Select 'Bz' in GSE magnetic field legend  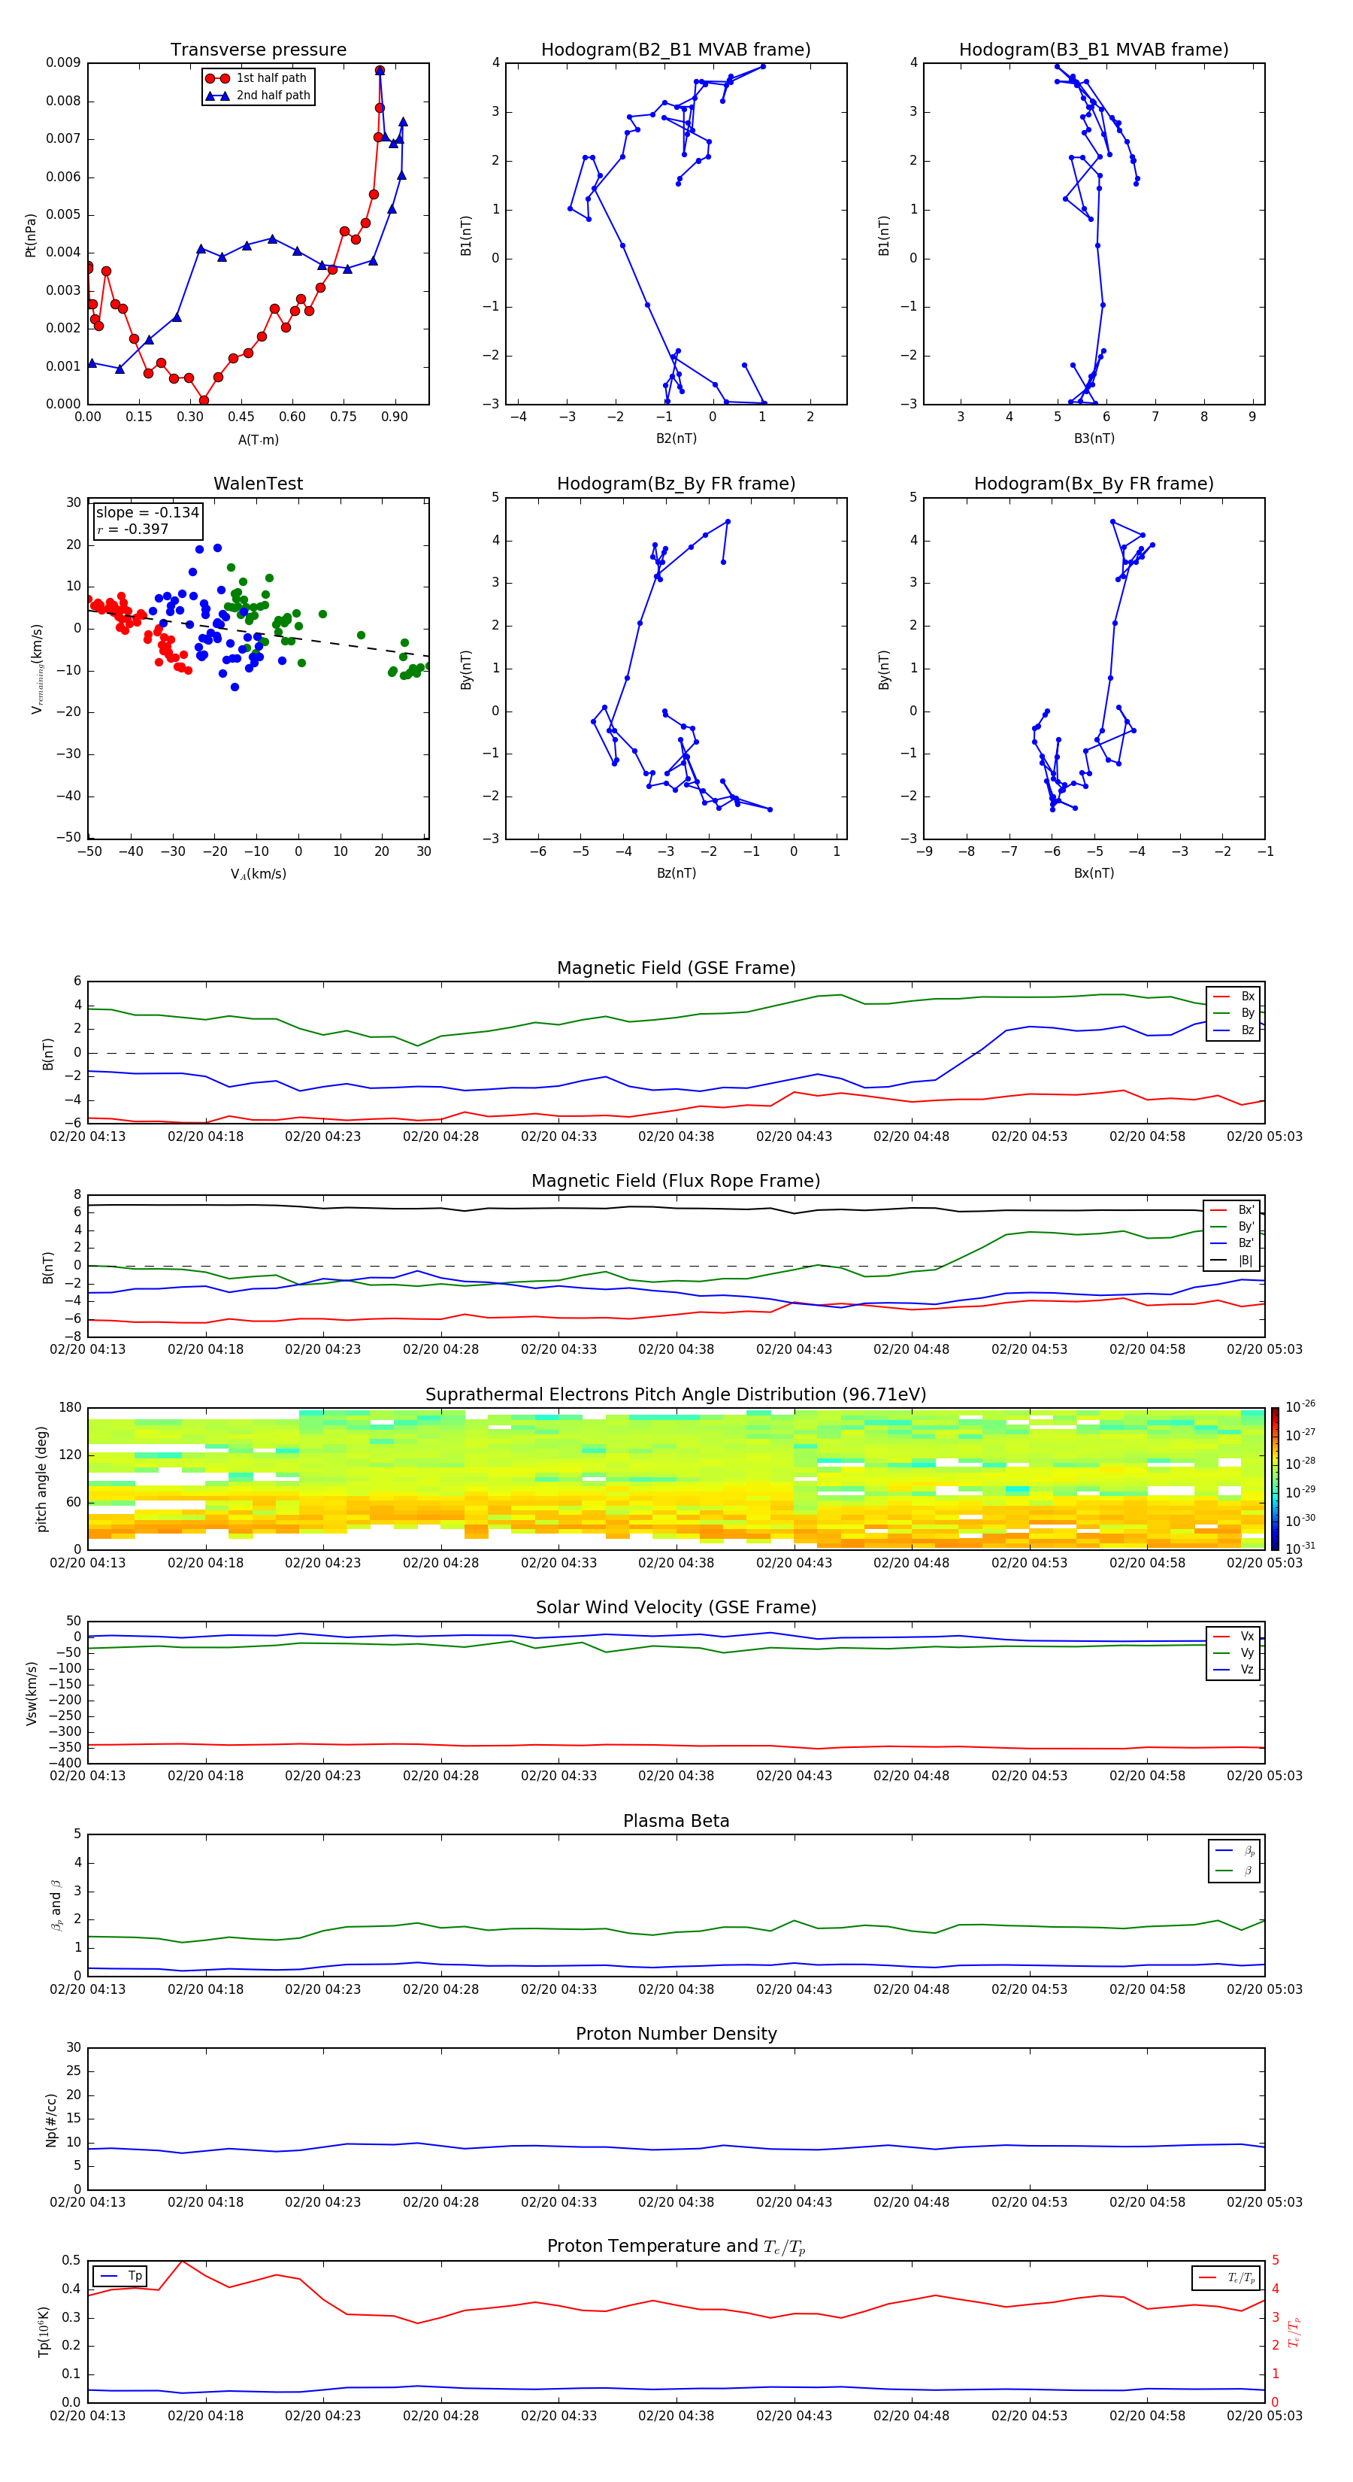click(1233, 1030)
